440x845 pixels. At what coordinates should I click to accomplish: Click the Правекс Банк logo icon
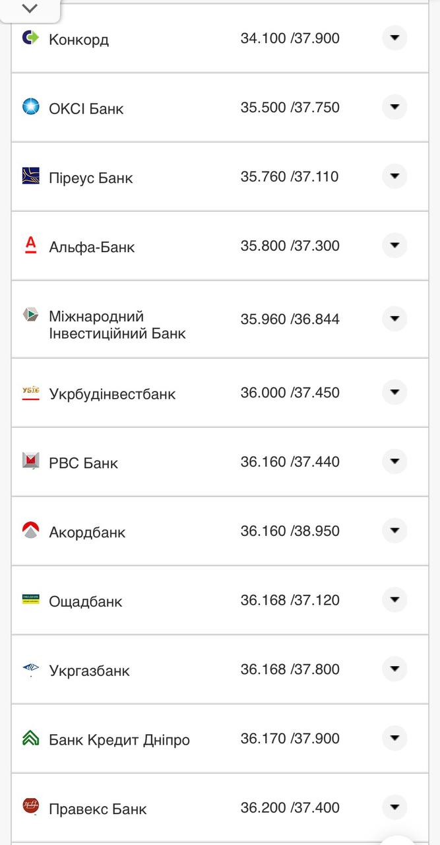30,806
